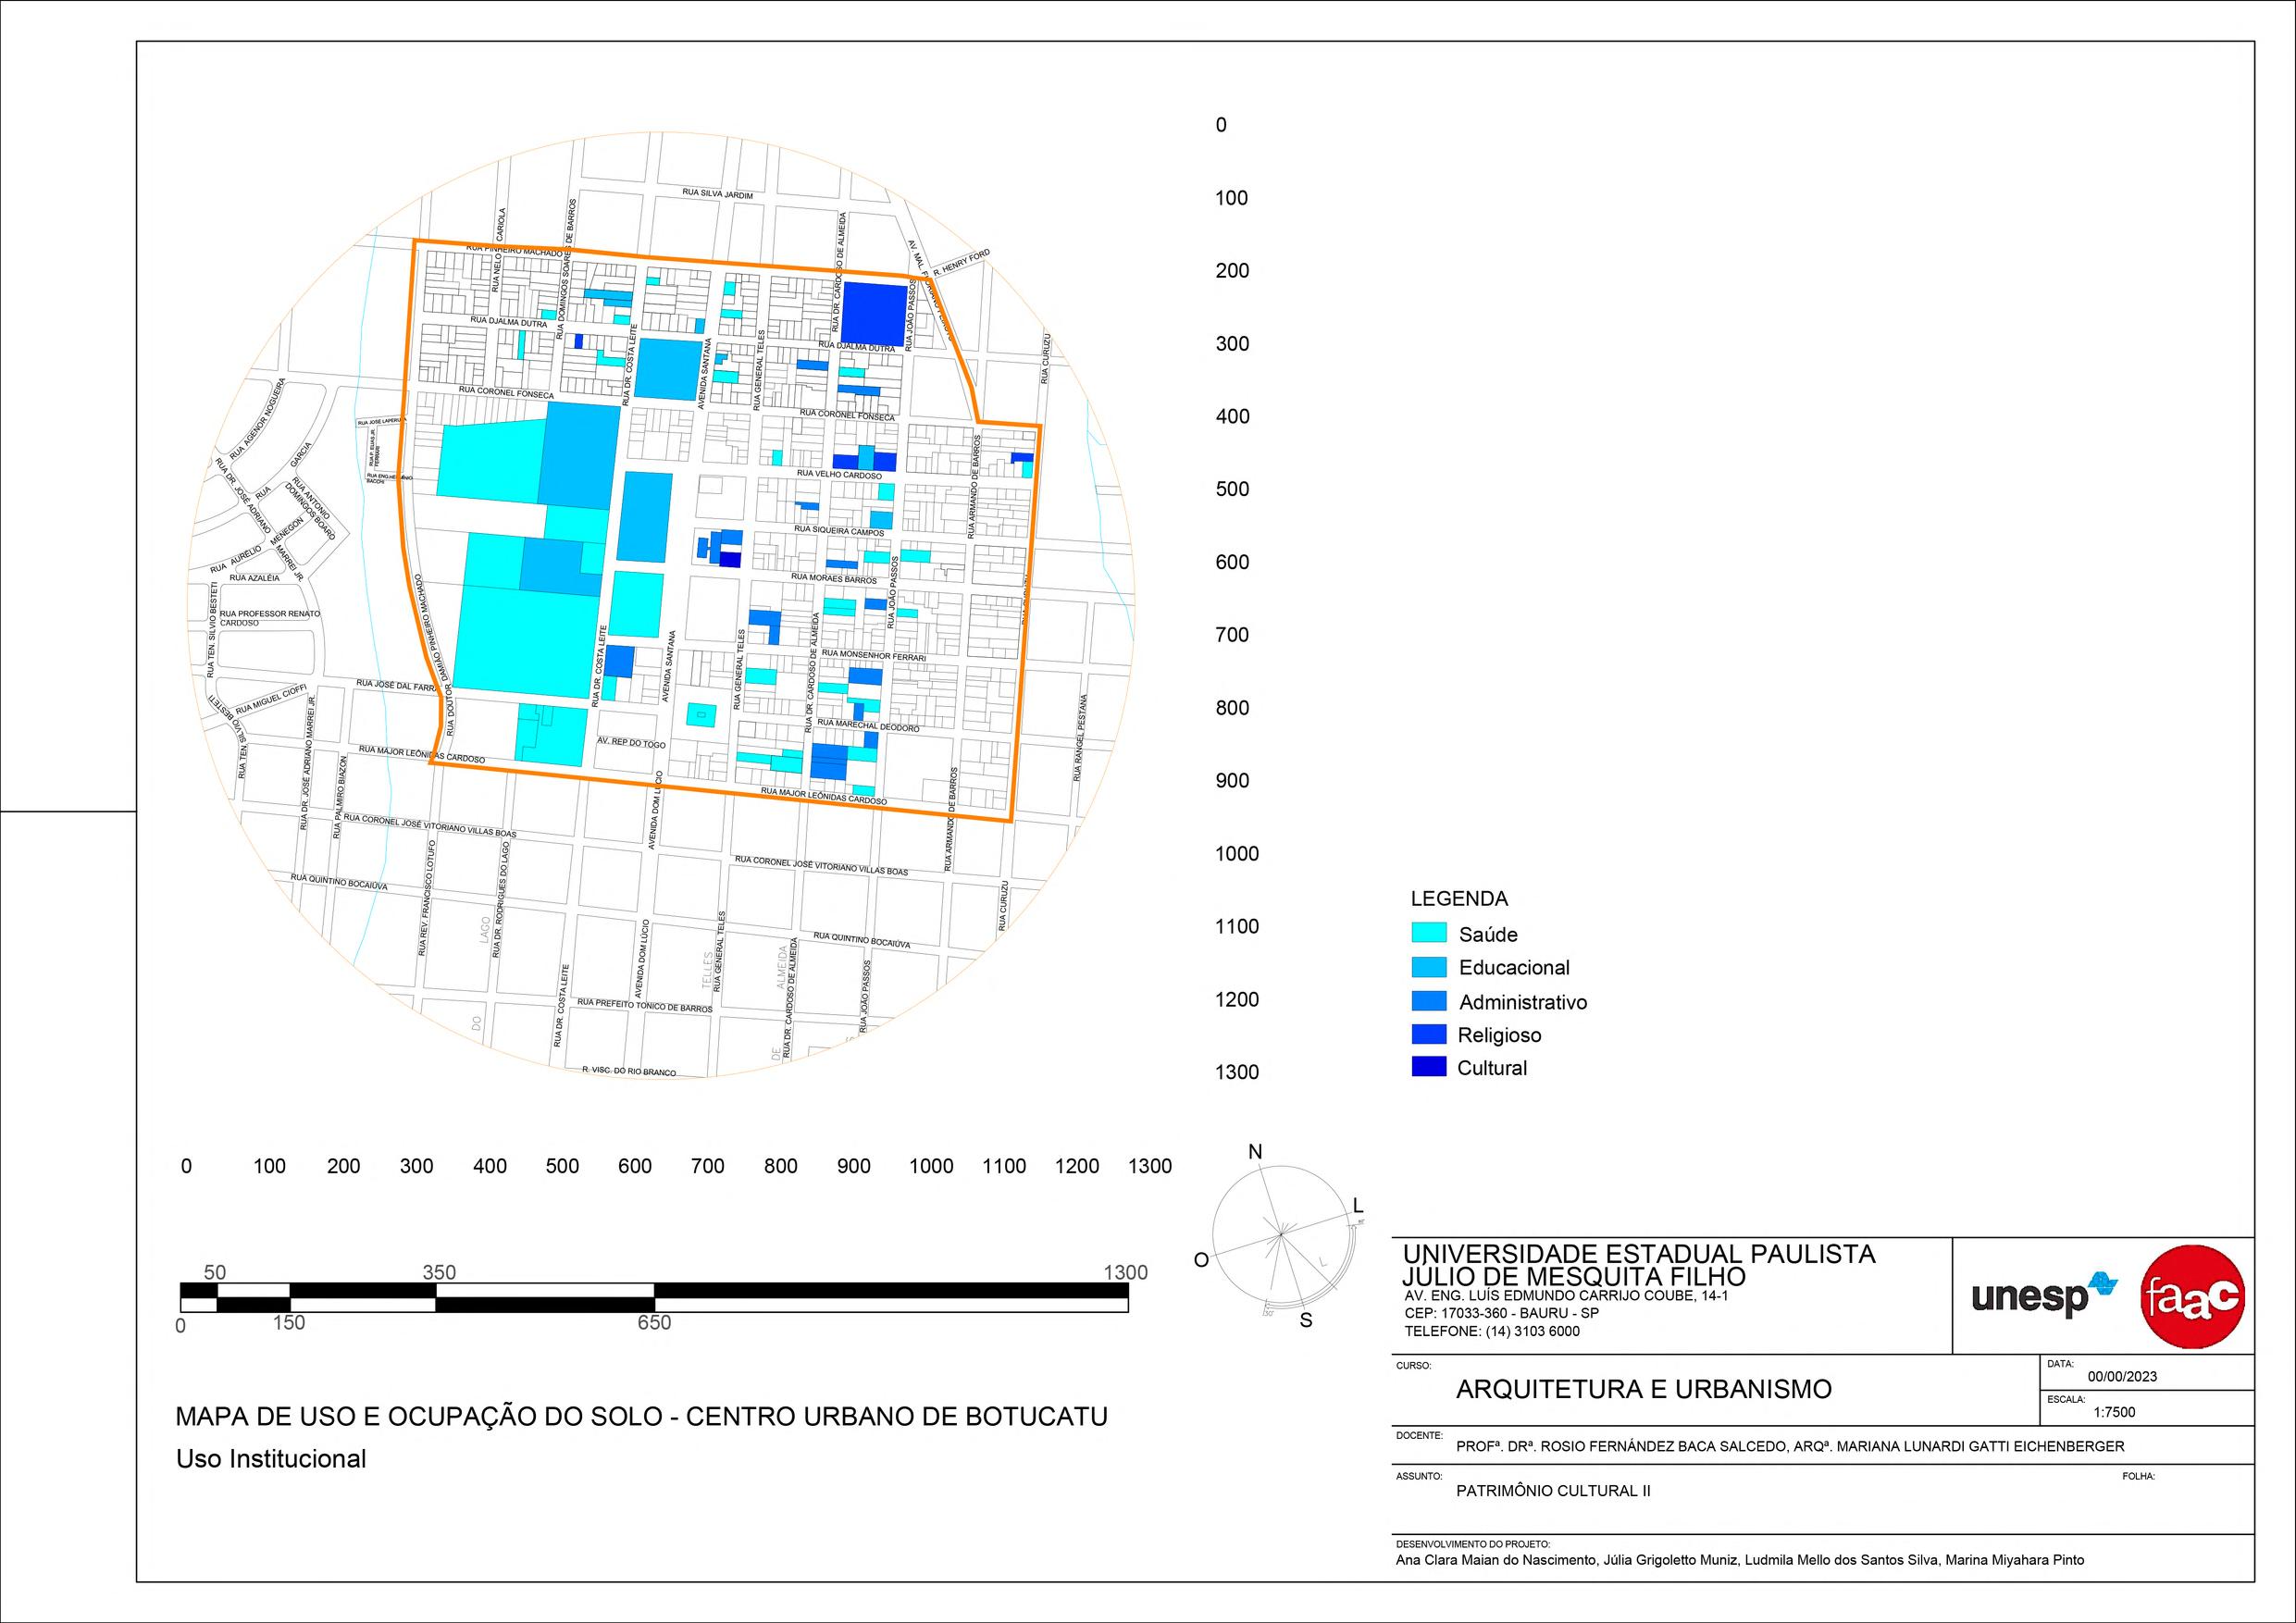Click the scale value 1:7500
This screenshot has width=2296, height=1623.
2115,1413
